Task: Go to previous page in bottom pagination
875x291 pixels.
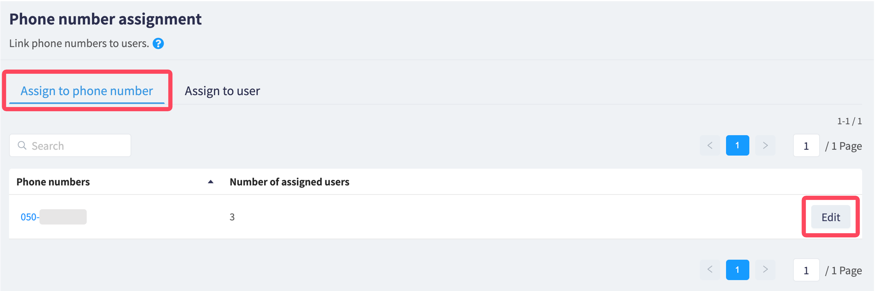Action: 710,270
